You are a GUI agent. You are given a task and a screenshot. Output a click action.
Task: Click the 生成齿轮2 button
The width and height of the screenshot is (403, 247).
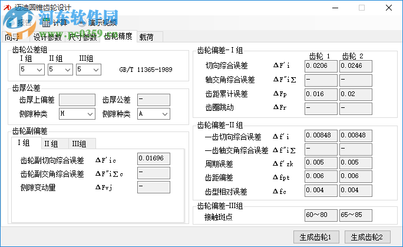pyautogui.click(x=367, y=237)
